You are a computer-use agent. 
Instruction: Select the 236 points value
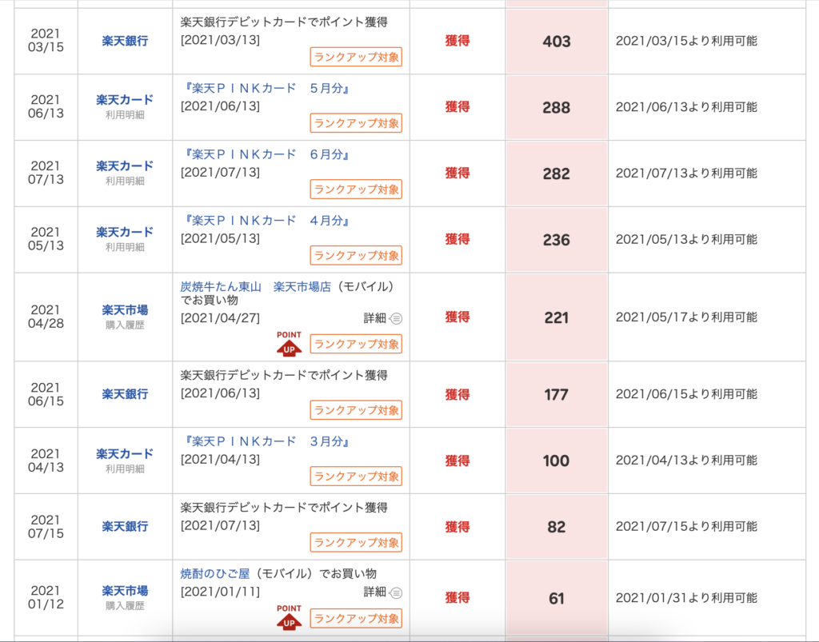(557, 240)
